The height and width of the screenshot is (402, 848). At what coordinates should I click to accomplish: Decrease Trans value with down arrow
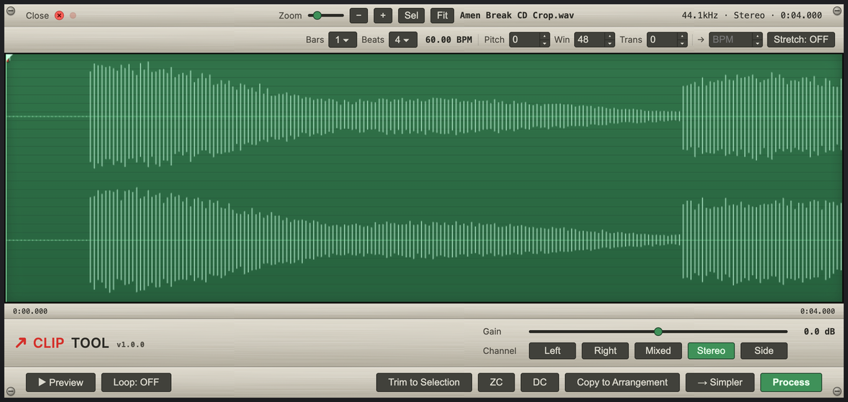[x=683, y=43]
